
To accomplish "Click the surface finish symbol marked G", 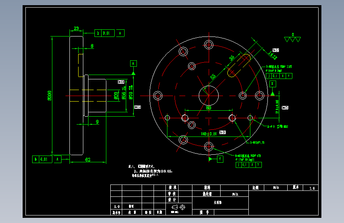I will click(x=292, y=38).
